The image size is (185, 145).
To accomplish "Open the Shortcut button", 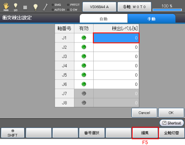I will coord(172,123).
